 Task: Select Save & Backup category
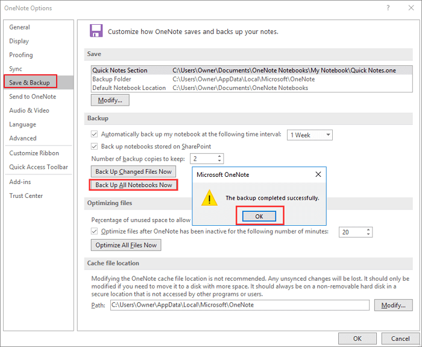39,83
